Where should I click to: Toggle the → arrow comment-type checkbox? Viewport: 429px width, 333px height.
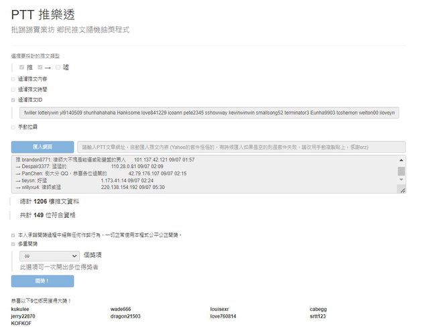coord(40,67)
